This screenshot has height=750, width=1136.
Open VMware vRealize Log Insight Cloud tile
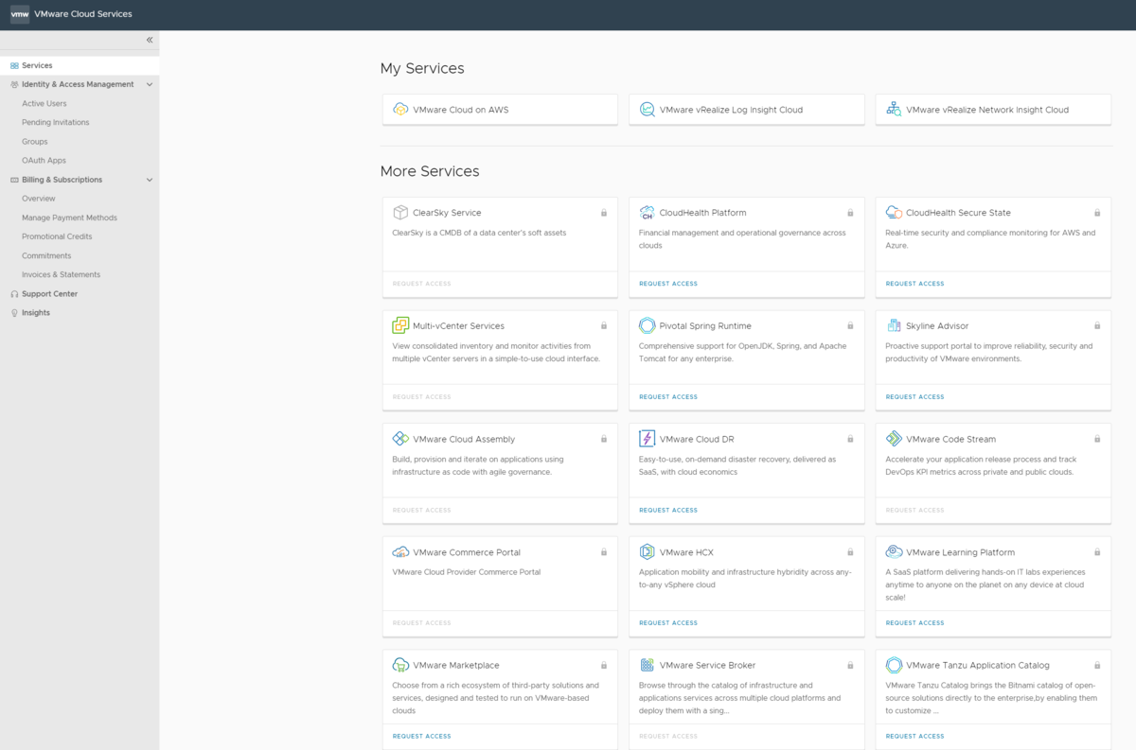point(747,110)
